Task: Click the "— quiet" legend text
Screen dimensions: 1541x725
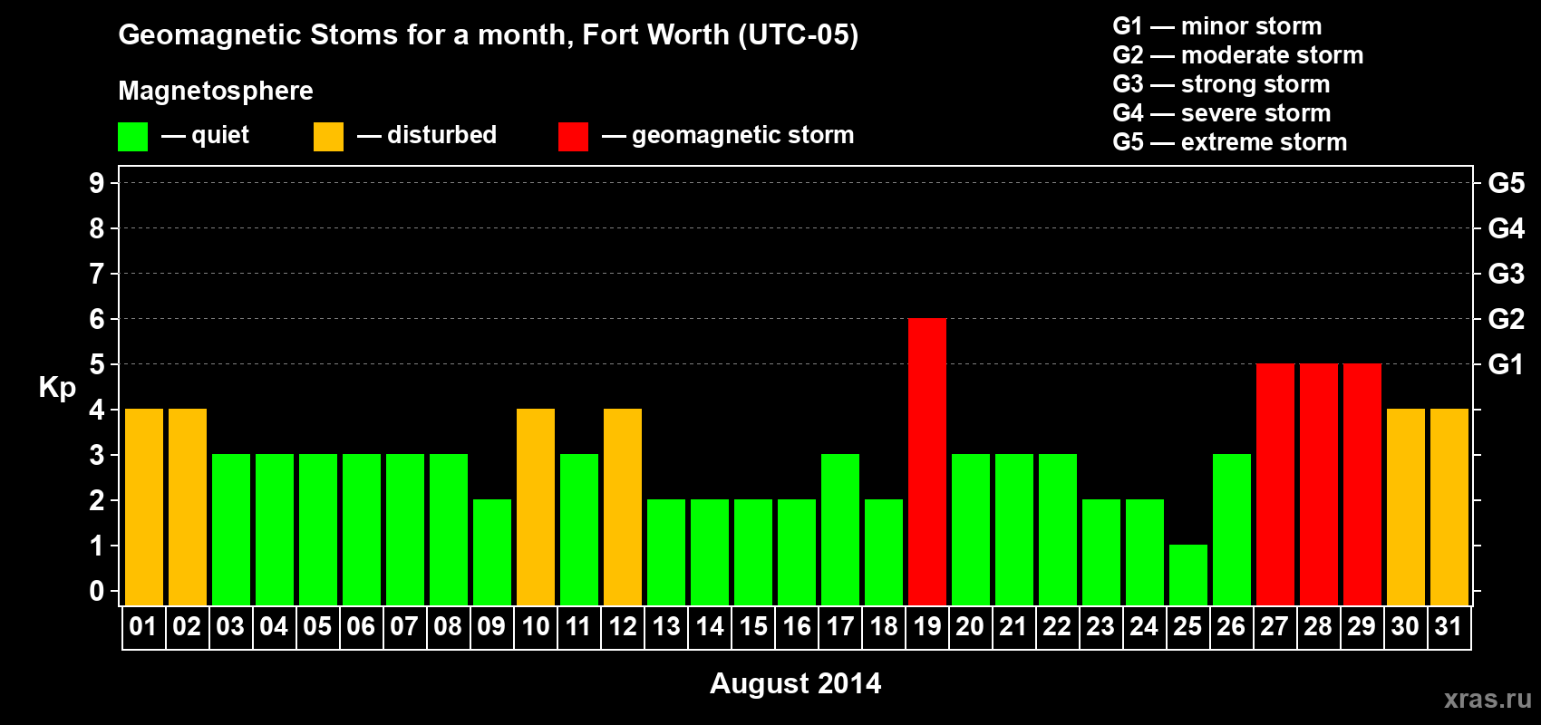Action: [x=205, y=135]
